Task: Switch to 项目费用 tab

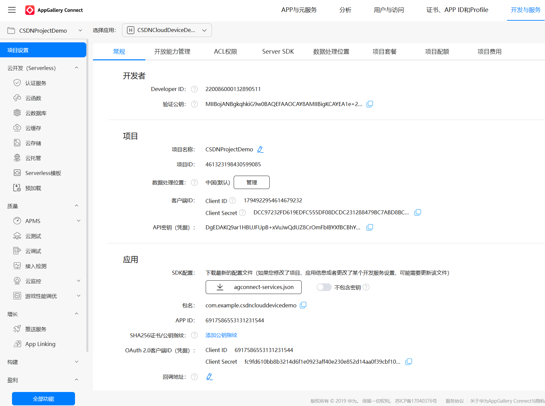Action: (x=489, y=51)
